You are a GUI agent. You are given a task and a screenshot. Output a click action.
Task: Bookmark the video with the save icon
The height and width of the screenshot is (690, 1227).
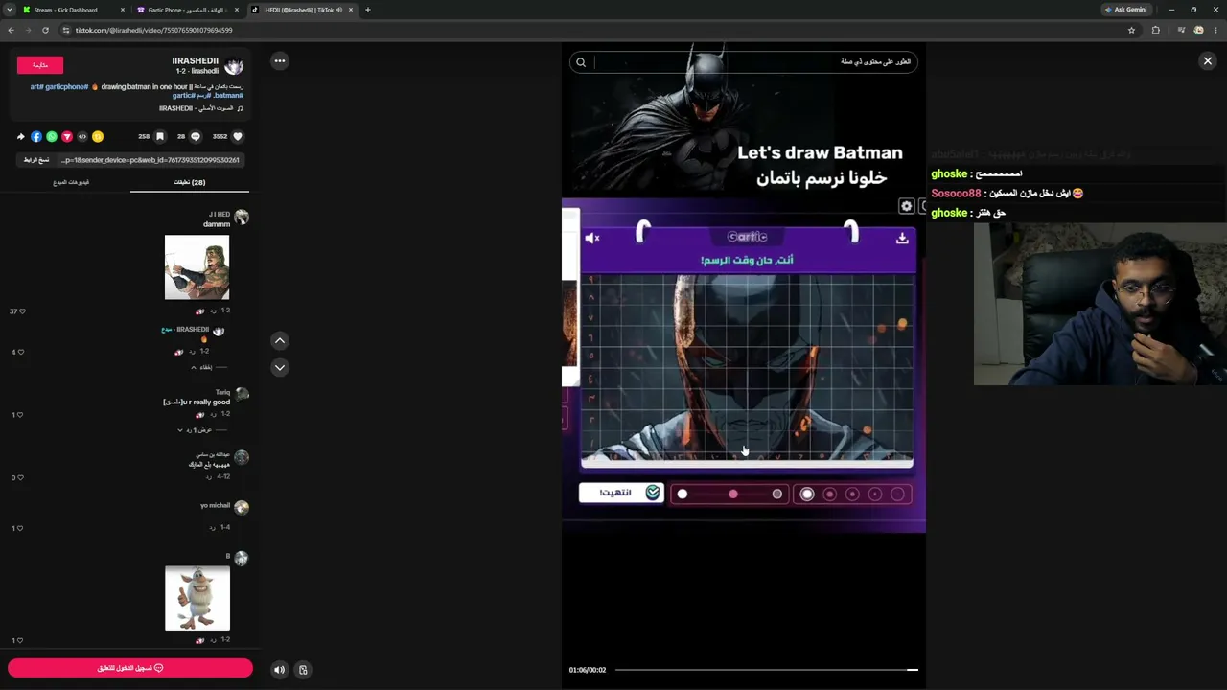(x=160, y=136)
